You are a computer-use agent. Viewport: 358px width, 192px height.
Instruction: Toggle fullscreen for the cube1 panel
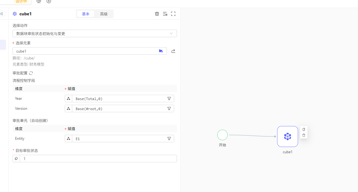pos(173,14)
